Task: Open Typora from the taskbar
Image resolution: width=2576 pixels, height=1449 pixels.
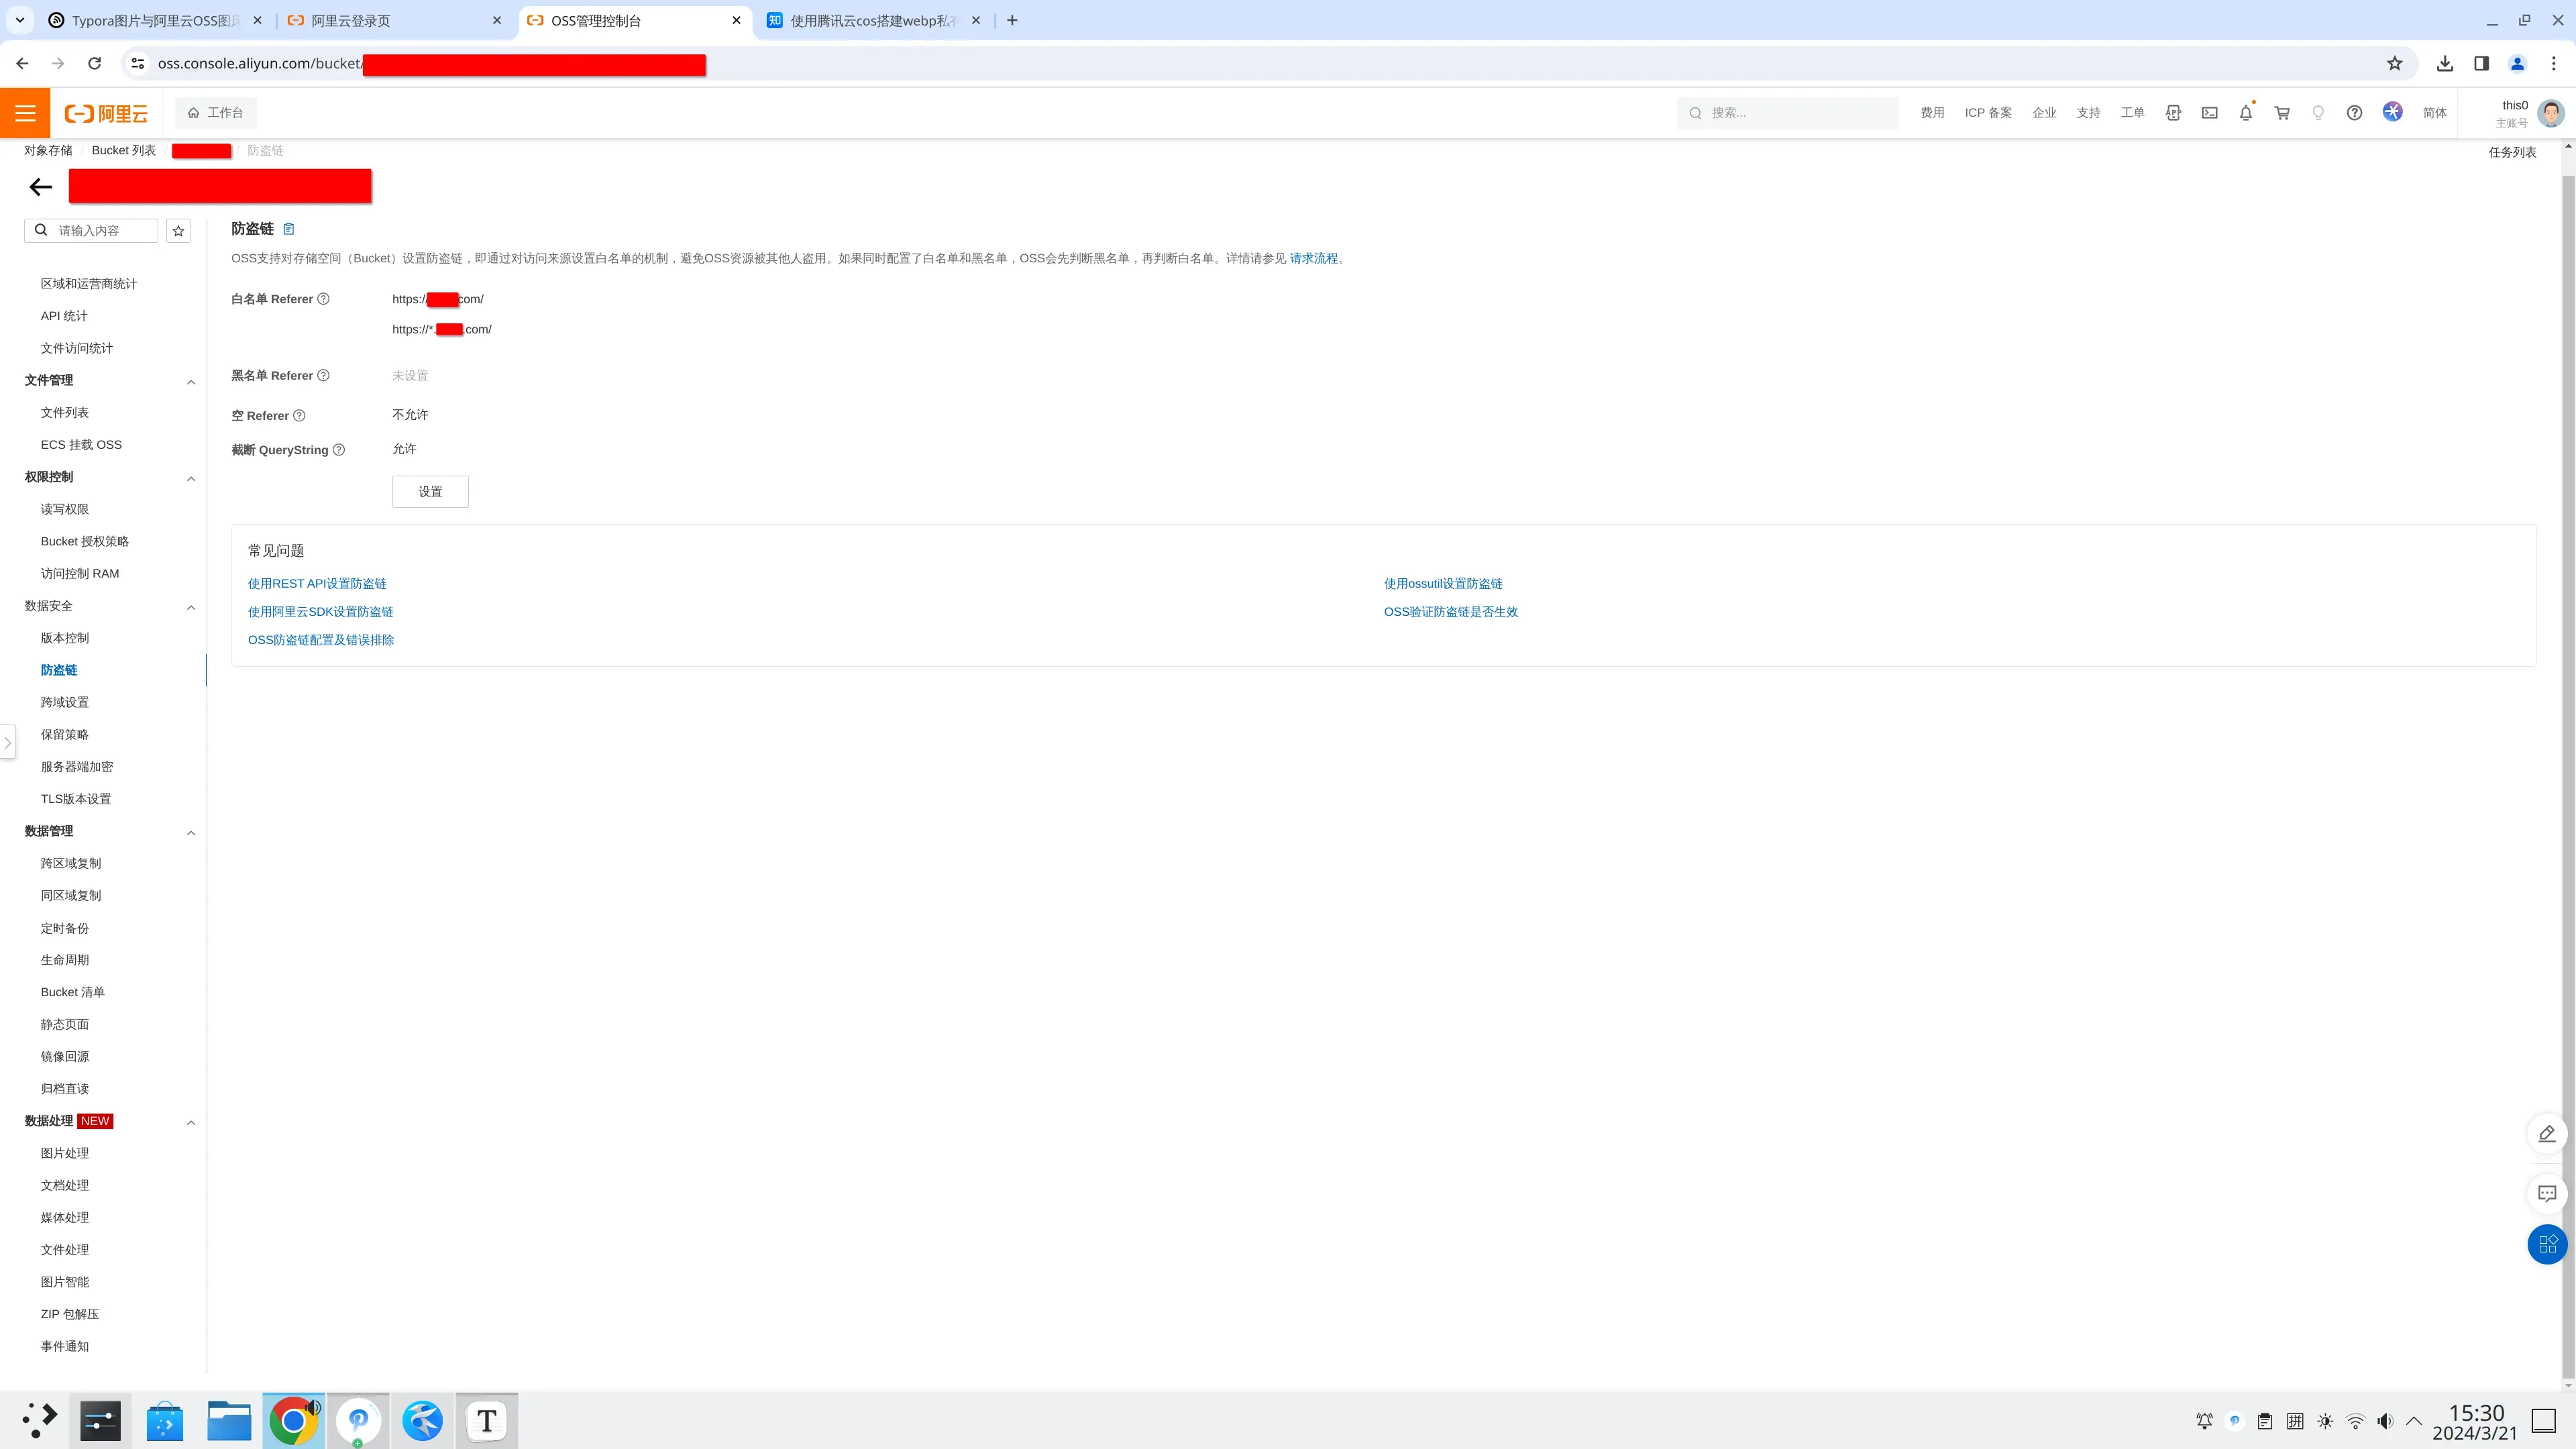Action: (x=486, y=1420)
